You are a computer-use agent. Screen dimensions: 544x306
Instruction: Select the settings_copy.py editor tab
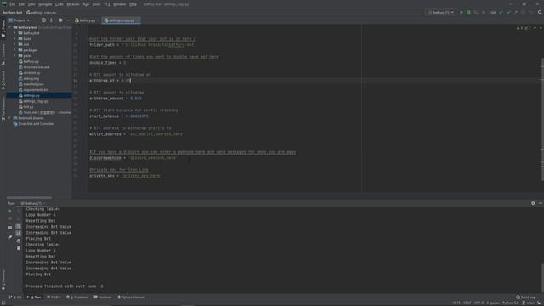point(121,20)
